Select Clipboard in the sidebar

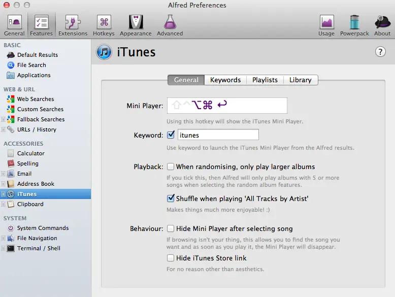(x=45, y=204)
